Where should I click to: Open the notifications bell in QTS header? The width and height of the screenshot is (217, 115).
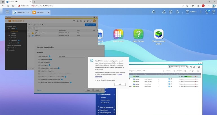177,12
